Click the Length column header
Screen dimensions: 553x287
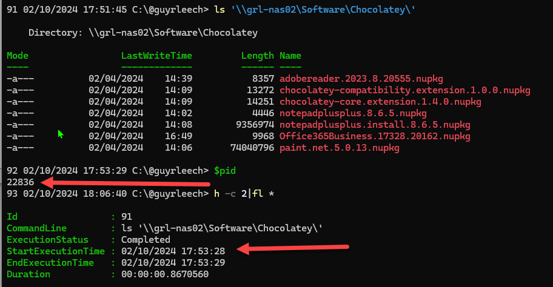[258, 56]
